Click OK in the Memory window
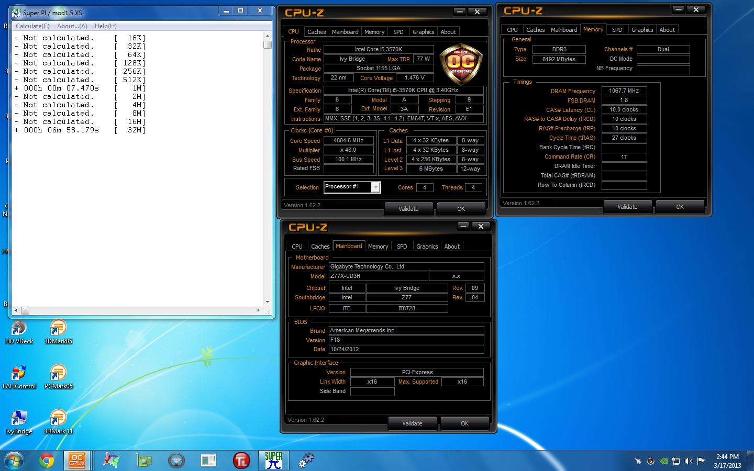 680,207
